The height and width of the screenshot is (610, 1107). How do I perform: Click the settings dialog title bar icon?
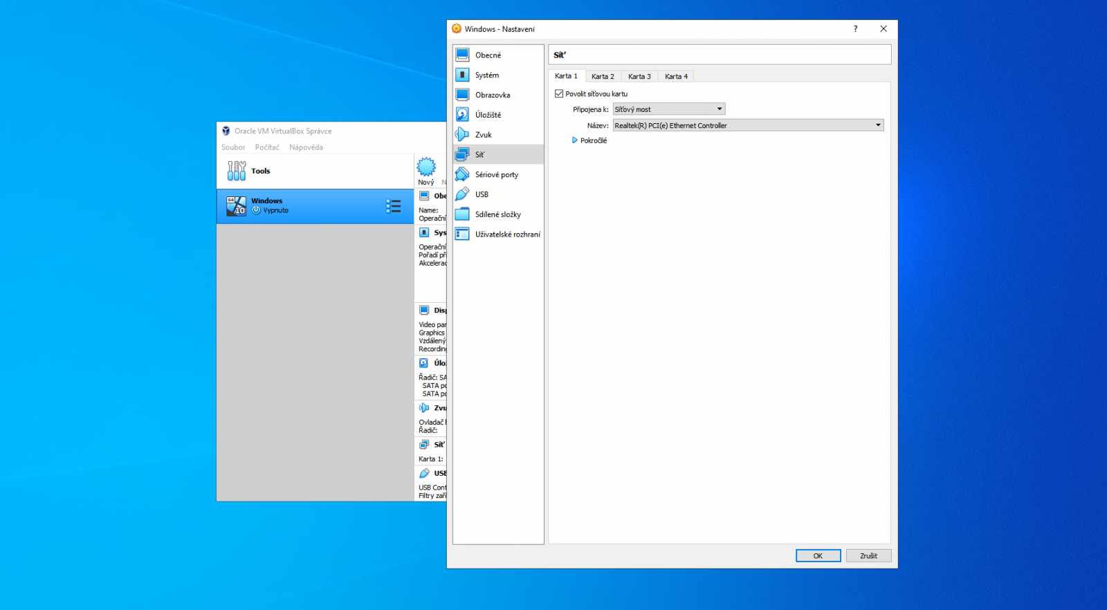(457, 29)
